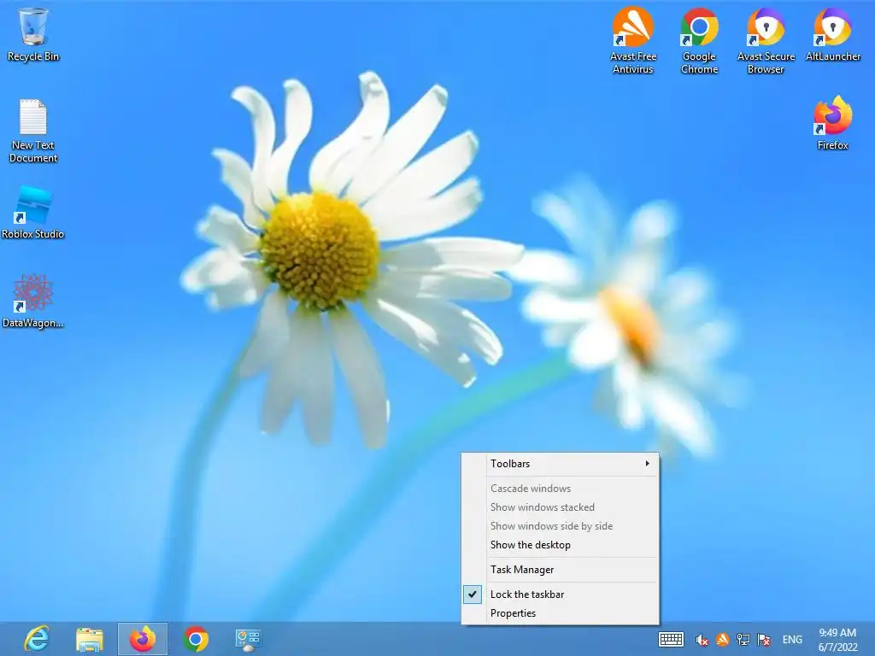Open the Avast tray icon

tap(723, 639)
